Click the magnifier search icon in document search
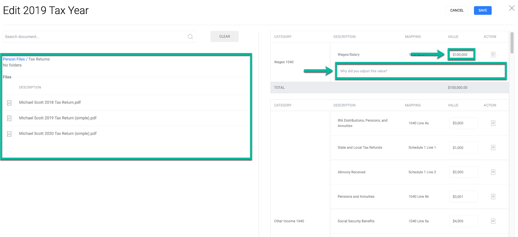The width and height of the screenshot is (518, 237). (190, 37)
